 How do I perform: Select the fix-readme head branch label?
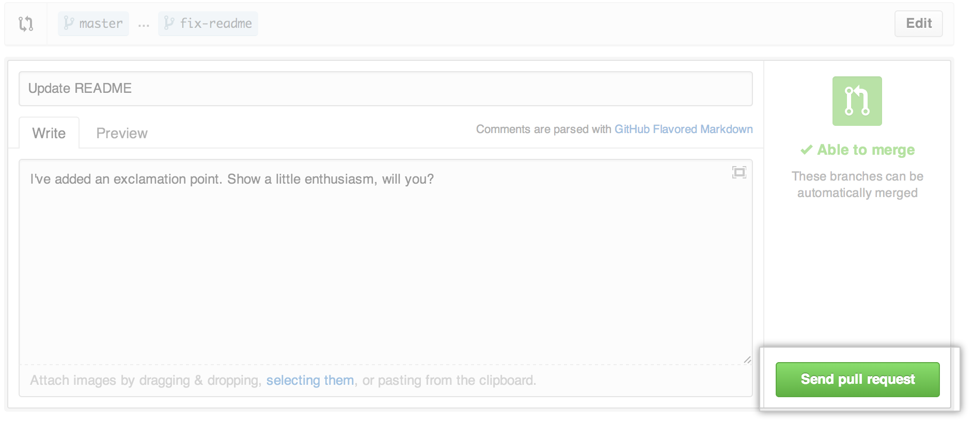215,24
